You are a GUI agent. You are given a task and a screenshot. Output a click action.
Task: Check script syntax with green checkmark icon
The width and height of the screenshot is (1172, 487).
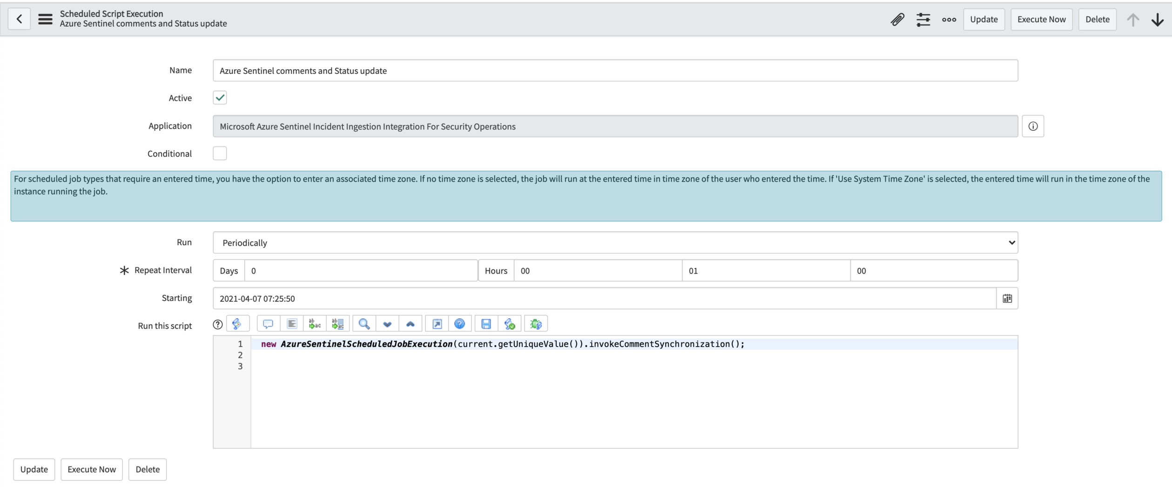[510, 324]
